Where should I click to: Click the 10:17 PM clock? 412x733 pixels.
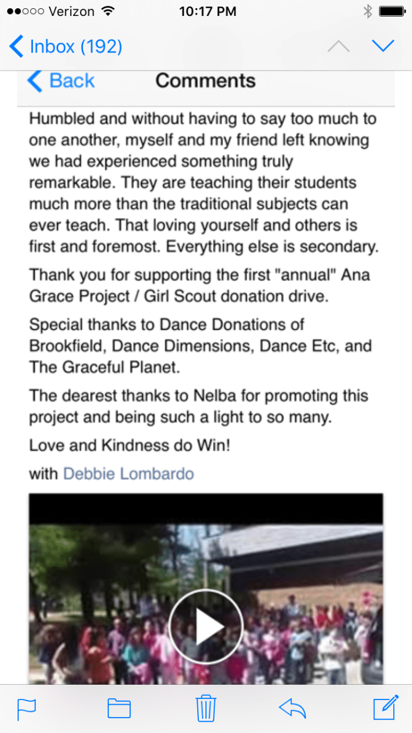[x=207, y=11]
